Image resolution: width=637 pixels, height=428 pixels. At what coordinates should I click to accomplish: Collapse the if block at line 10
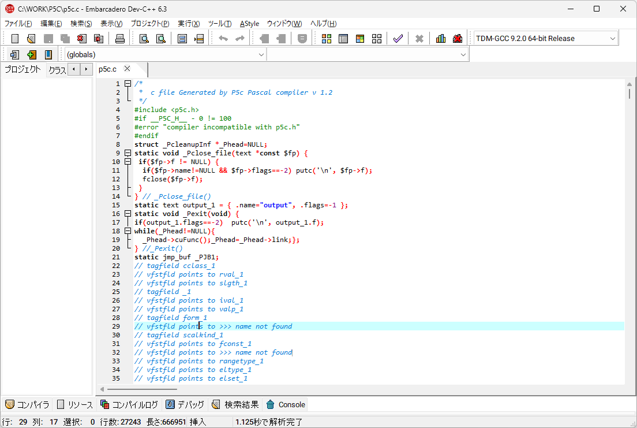point(128,162)
